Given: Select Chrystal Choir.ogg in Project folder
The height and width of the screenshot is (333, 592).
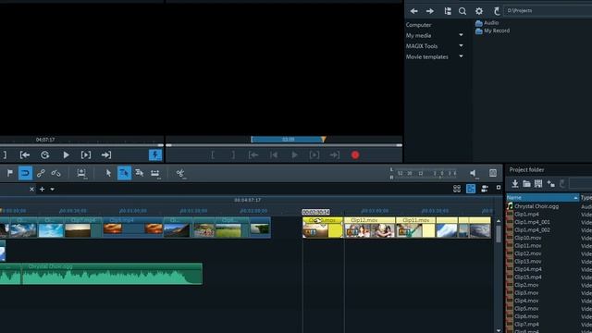Looking at the screenshot, I should coord(536,206).
